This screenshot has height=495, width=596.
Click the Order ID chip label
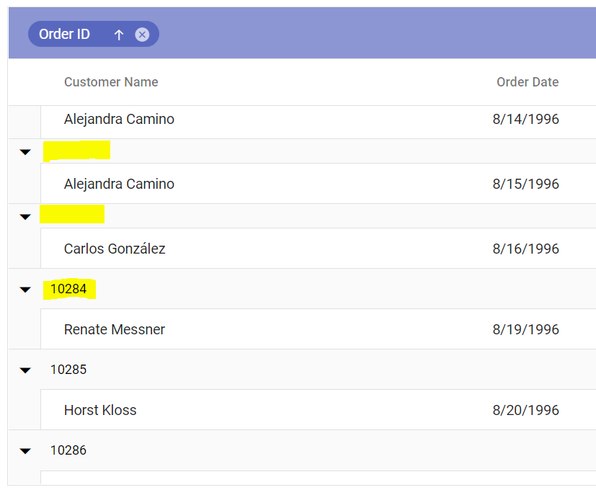tap(65, 35)
